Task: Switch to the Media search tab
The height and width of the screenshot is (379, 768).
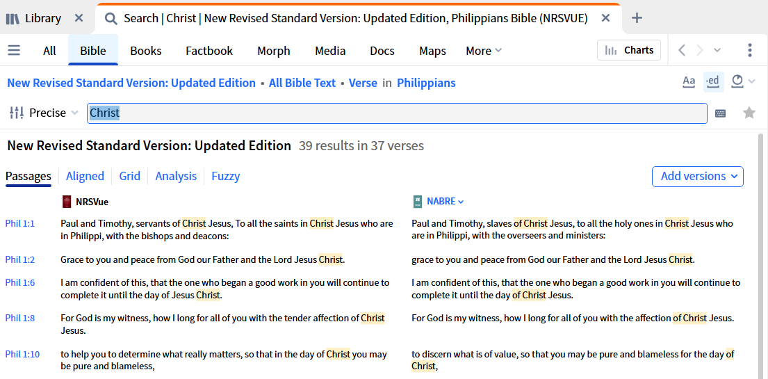Action: click(x=330, y=51)
